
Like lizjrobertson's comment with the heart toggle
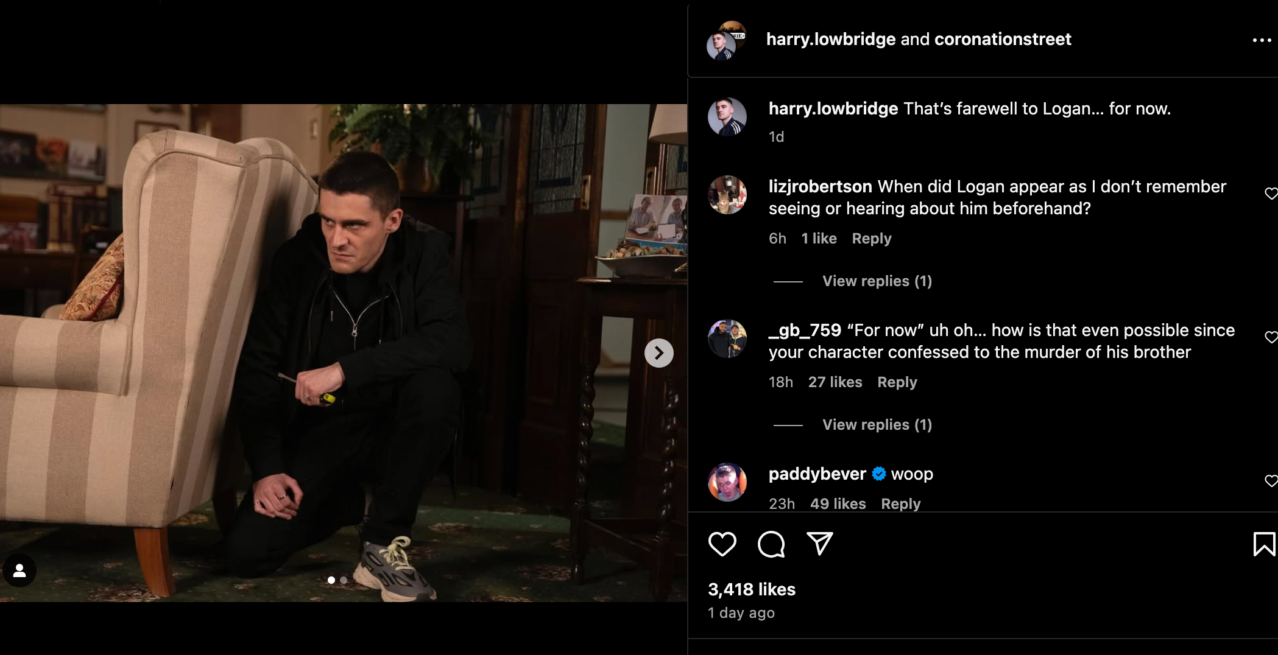(x=1271, y=193)
